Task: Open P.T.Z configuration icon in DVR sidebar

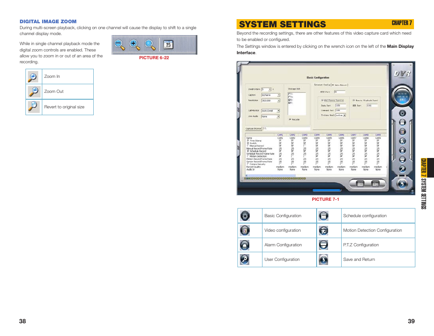Action: click(402, 159)
